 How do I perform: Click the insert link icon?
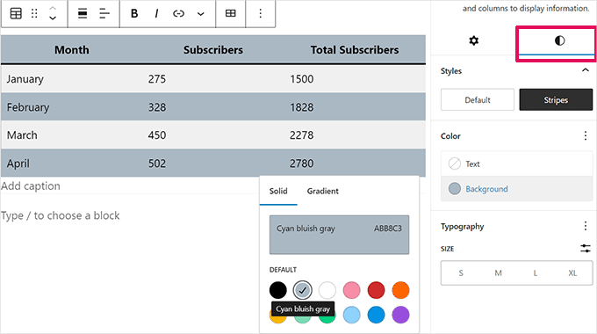coord(178,13)
